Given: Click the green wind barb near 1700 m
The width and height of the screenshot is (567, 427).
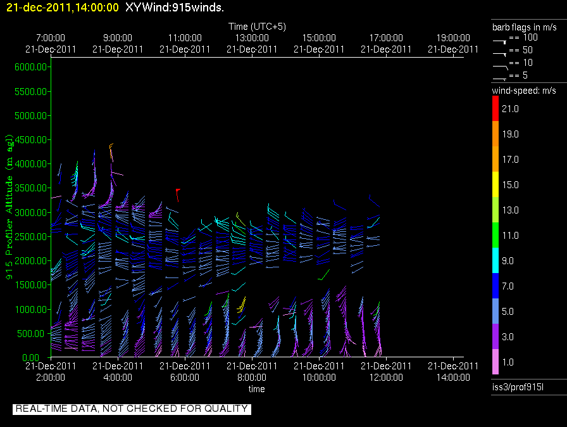Looking at the screenshot, I should tap(324, 275).
